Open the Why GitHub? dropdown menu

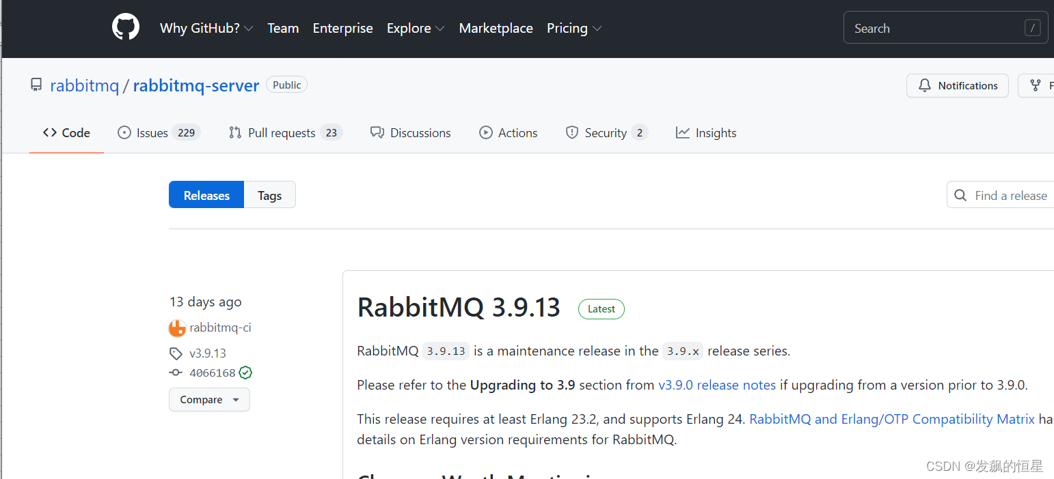(x=206, y=28)
